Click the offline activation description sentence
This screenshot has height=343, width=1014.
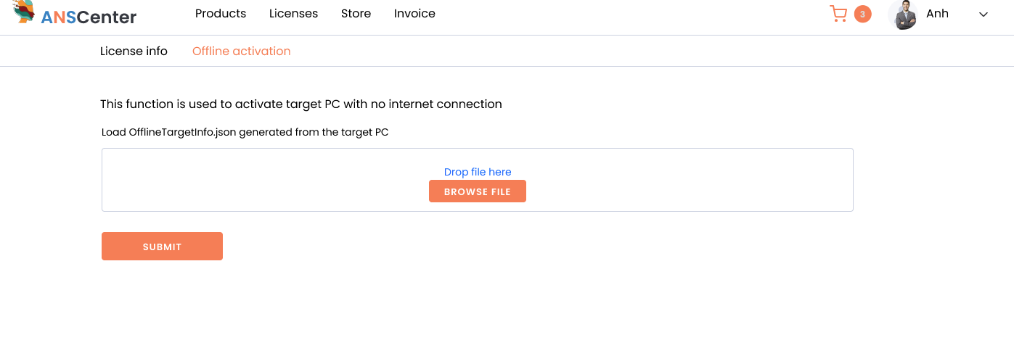[300, 104]
